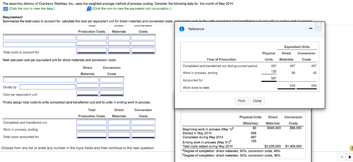Screen dimensions: 353x162
Task: Select Work in process, ending Total Production Costs field
Action: point(92,129)
